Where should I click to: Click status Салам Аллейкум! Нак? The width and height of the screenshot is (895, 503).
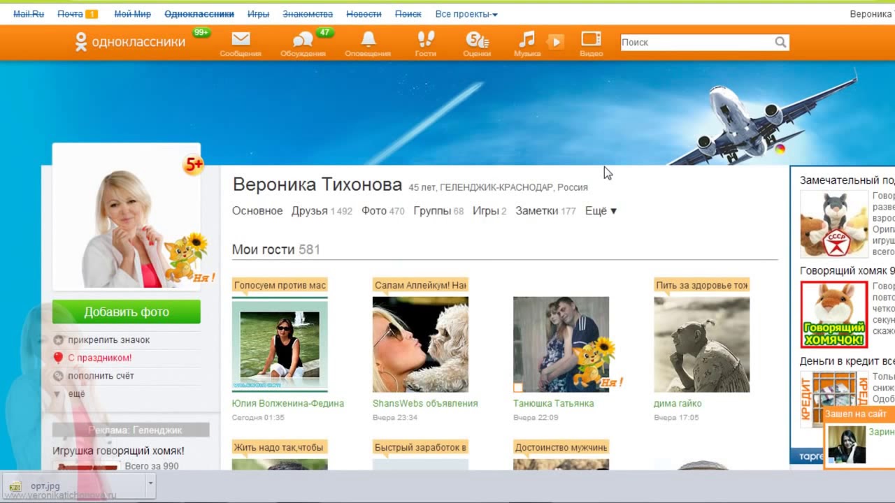coord(420,285)
